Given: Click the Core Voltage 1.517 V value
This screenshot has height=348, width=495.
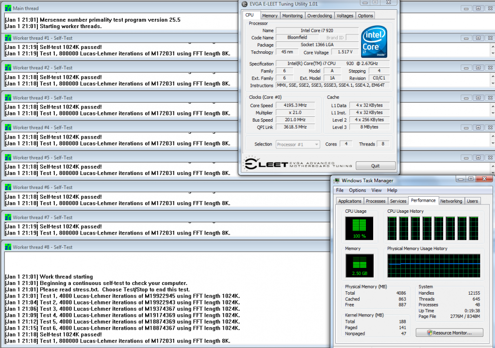Looking at the screenshot, I should pos(345,52).
